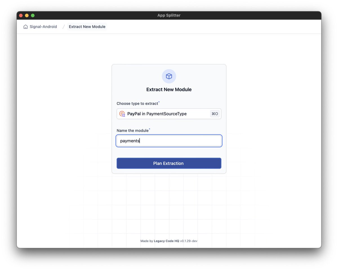Select the Extract New Module breadcrumb

[87, 27]
